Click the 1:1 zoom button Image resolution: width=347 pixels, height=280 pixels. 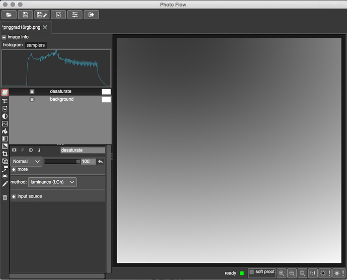[313, 273]
